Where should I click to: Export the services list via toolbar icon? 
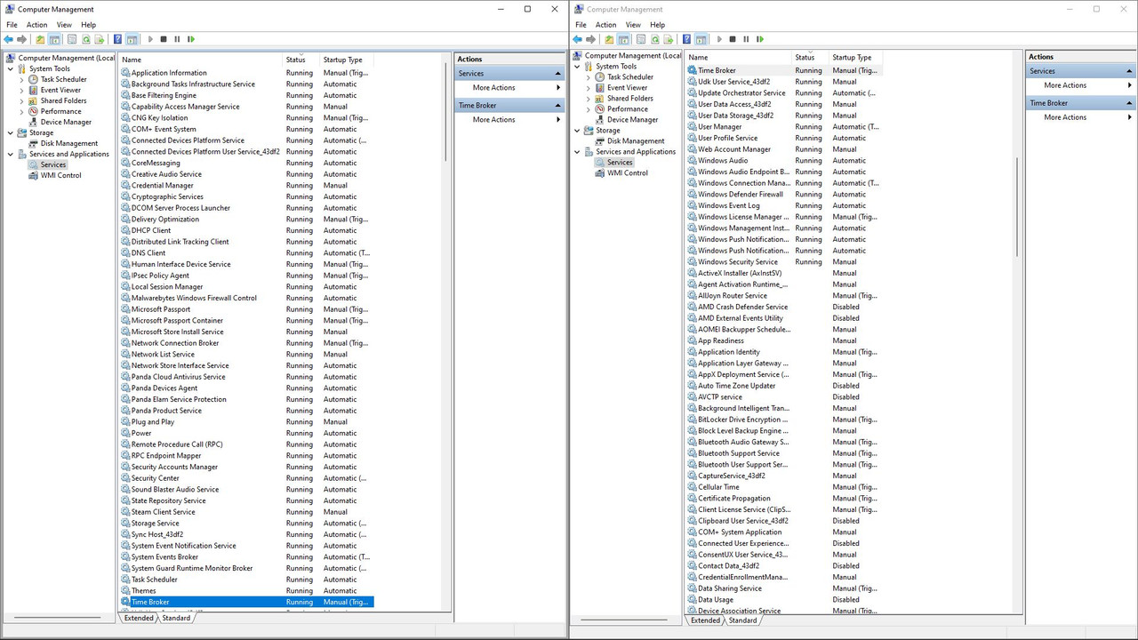point(99,38)
